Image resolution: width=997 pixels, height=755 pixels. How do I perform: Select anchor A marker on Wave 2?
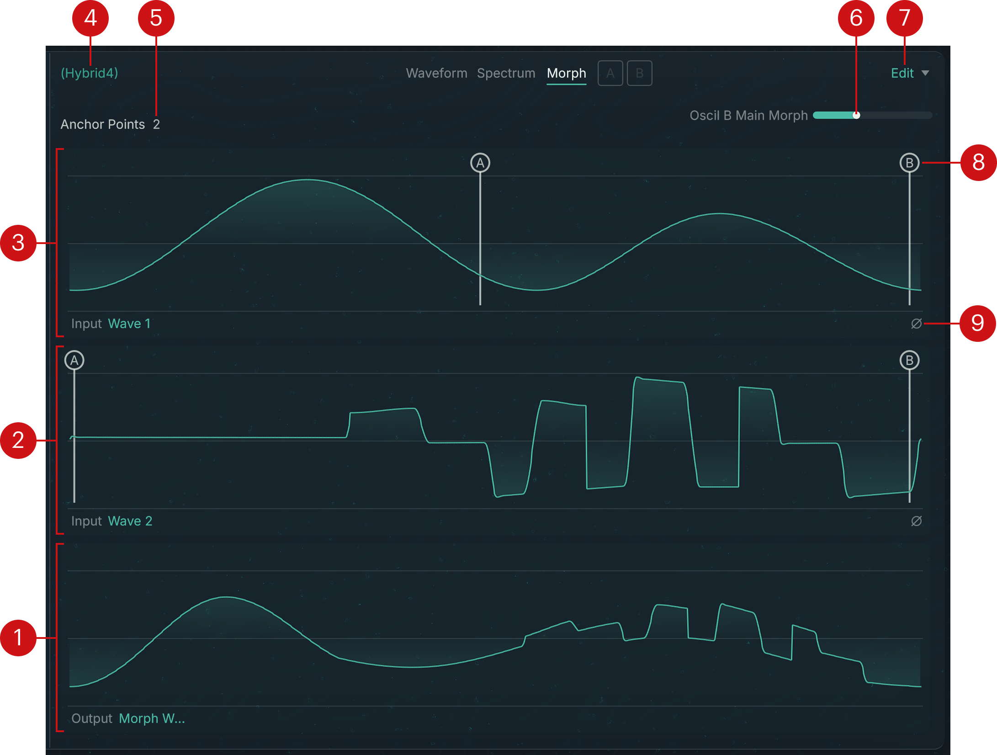(x=74, y=360)
